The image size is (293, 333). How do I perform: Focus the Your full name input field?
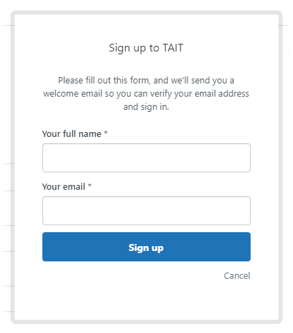pyautogui.click(x=146, y=158)
